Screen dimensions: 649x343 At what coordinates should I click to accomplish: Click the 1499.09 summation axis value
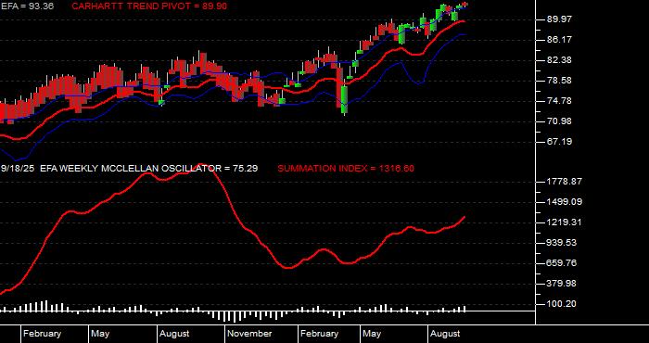click(565, 202)
